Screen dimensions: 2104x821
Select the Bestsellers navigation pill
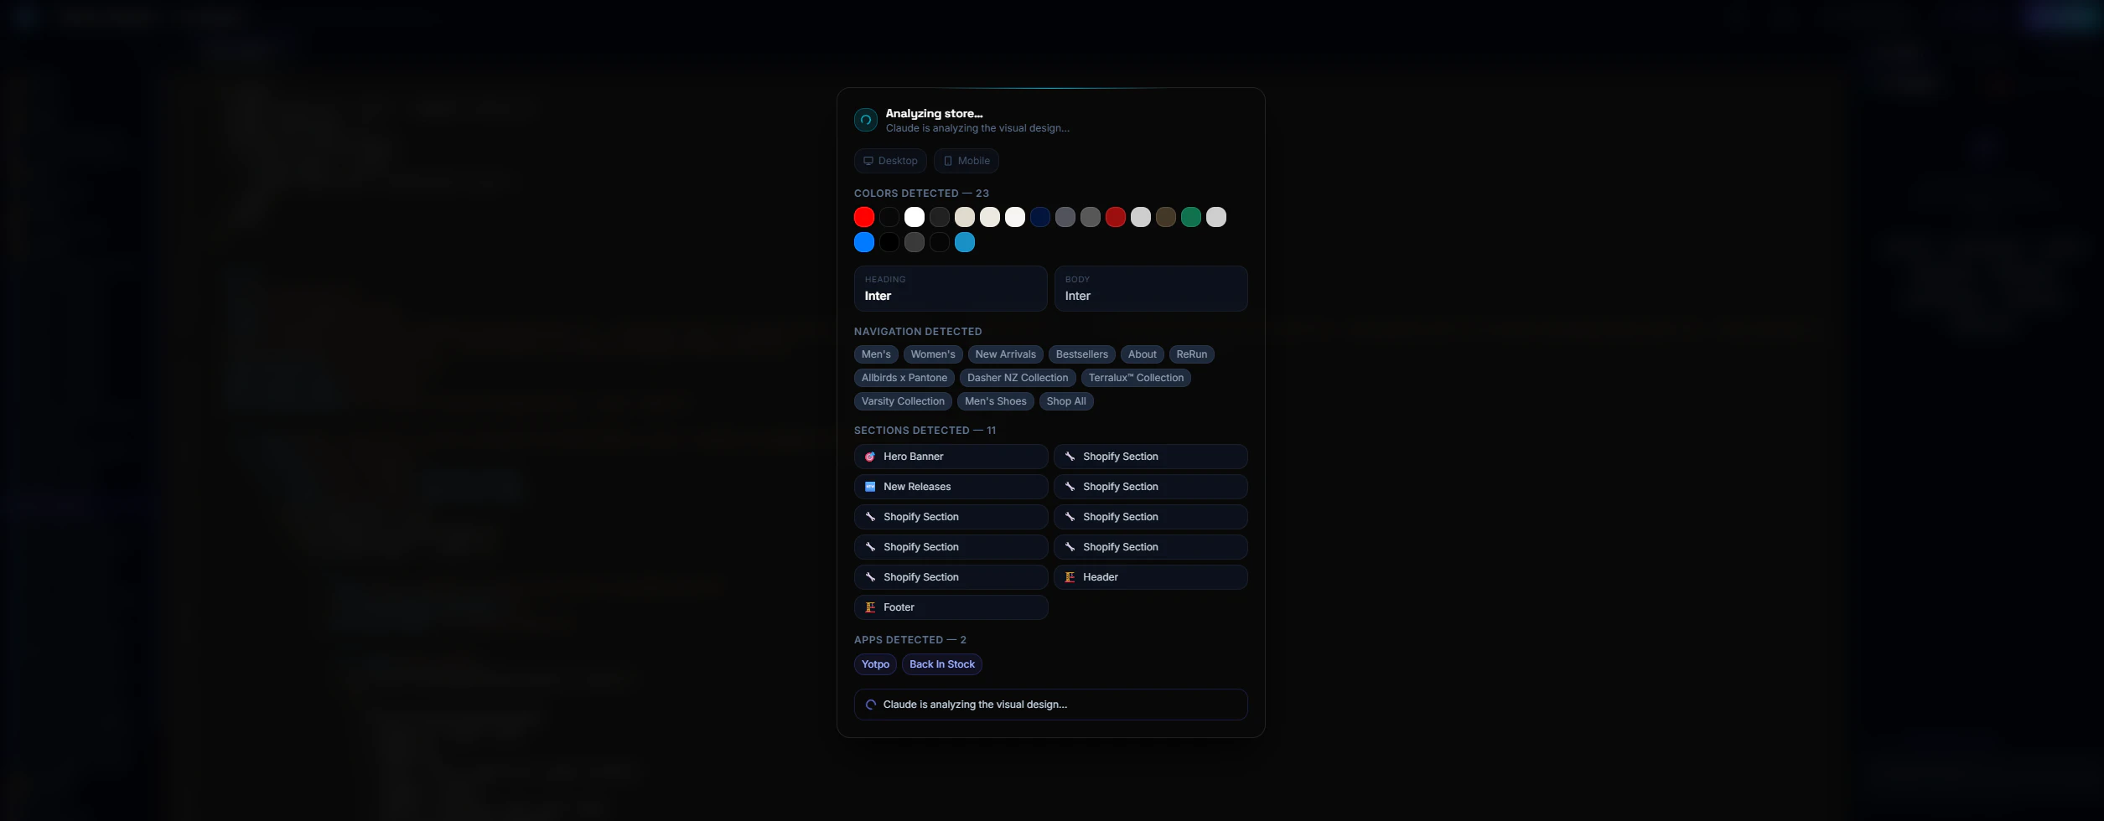pos(1081,354)
